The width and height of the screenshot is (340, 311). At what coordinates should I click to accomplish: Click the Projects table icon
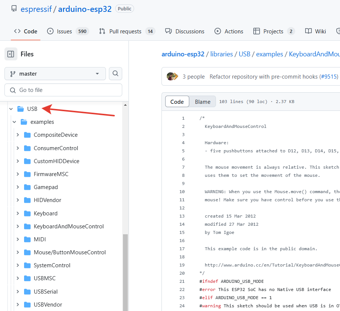(x=256, y=31)
